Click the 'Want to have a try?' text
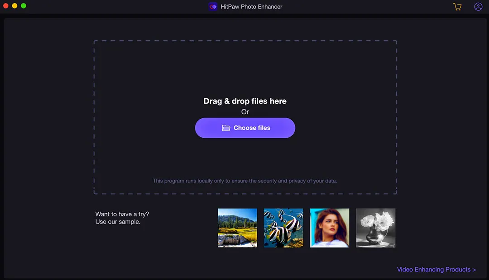This screenshot has height=280, width=489. point(122,214)
